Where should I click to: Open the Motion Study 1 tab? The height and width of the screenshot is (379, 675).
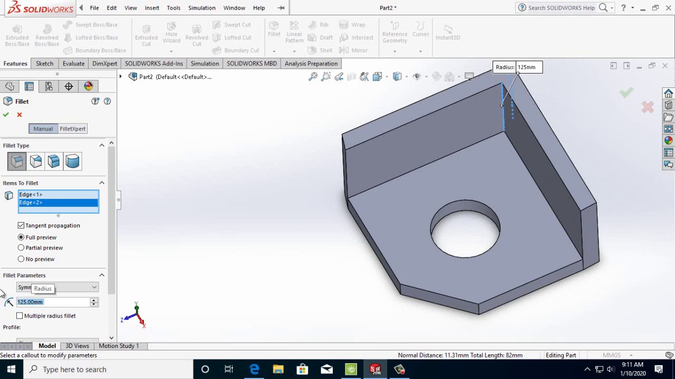119,346
